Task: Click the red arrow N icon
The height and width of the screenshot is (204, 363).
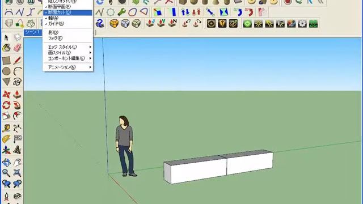Action: point(172,24)
